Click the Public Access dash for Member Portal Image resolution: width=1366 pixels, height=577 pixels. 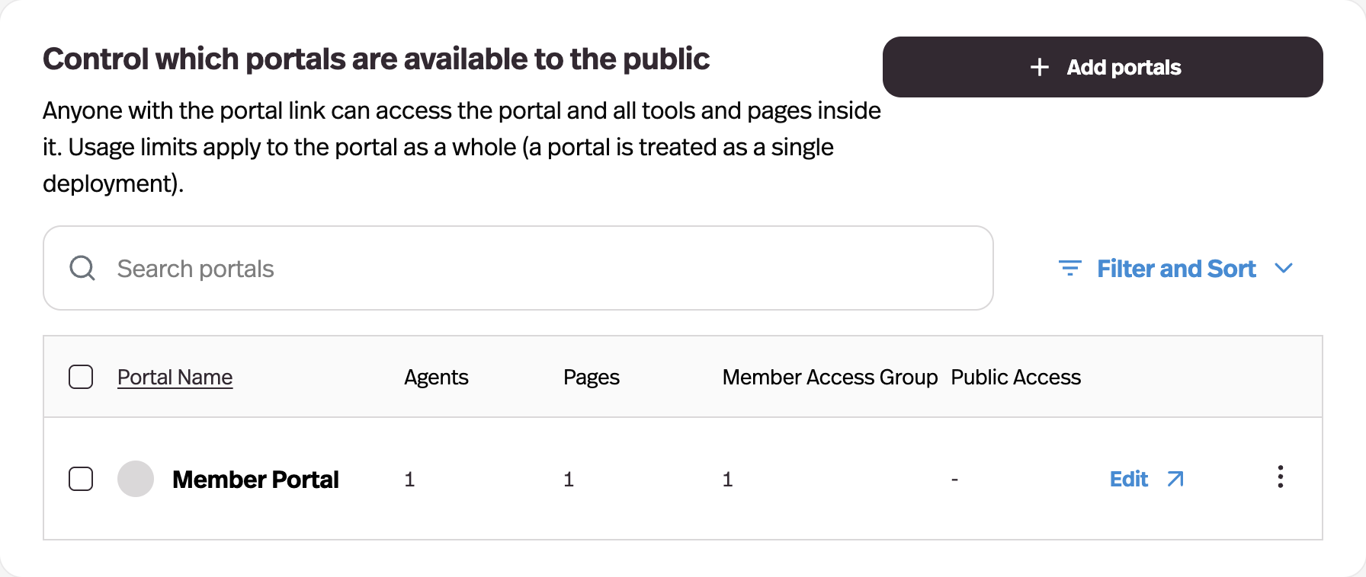[x=955, y=479]
